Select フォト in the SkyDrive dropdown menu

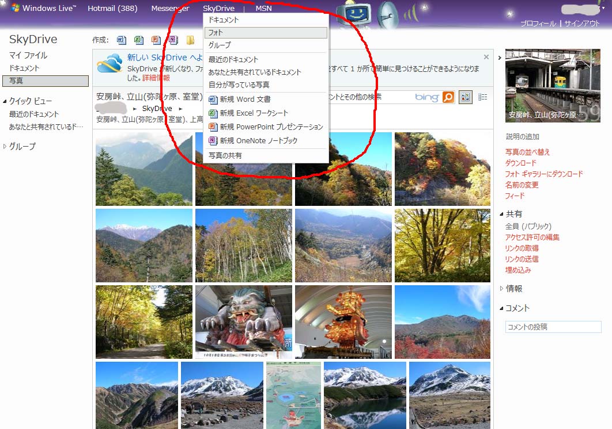(266, 33)
